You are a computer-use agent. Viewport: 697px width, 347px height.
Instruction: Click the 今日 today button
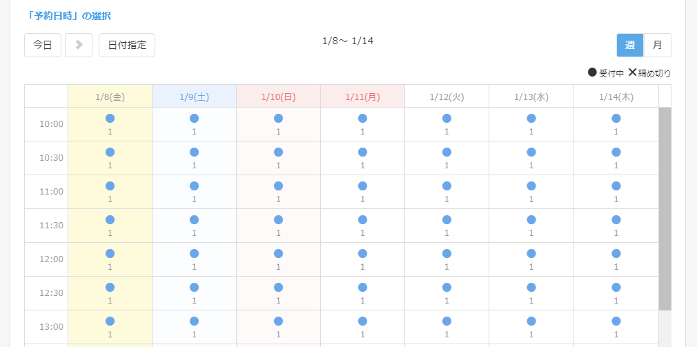[x=43, y=45]
